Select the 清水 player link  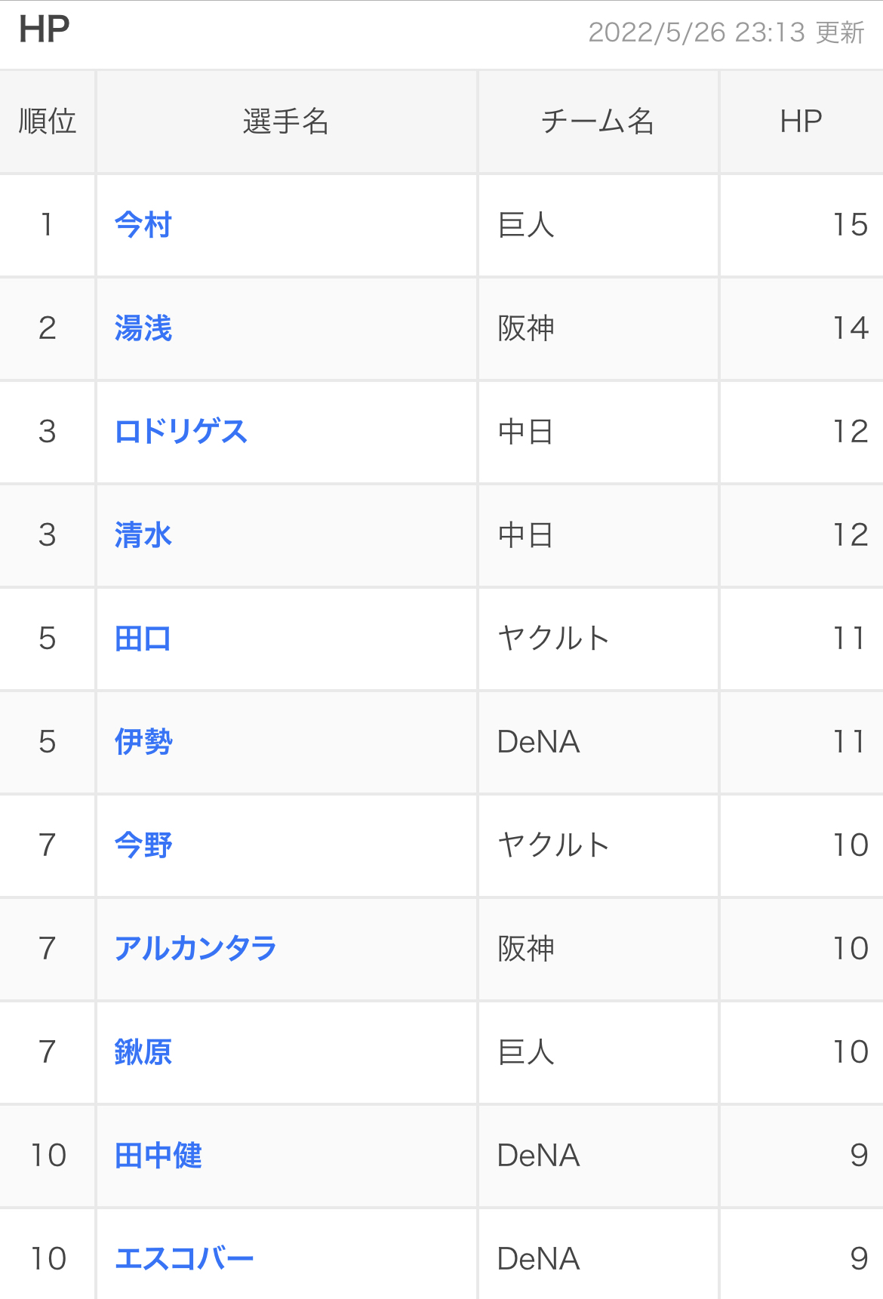[x=143, y=535]
